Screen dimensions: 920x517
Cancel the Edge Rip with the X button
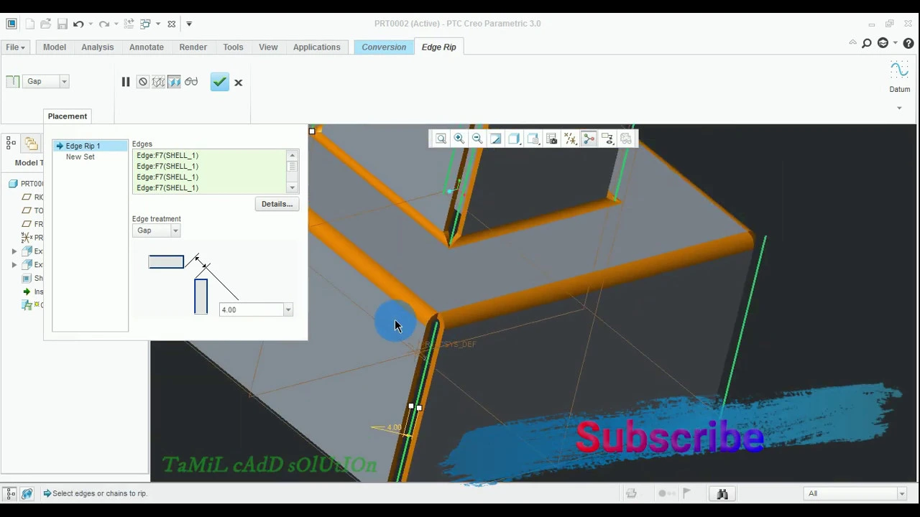pyautogui.click(x=238, y=83)
